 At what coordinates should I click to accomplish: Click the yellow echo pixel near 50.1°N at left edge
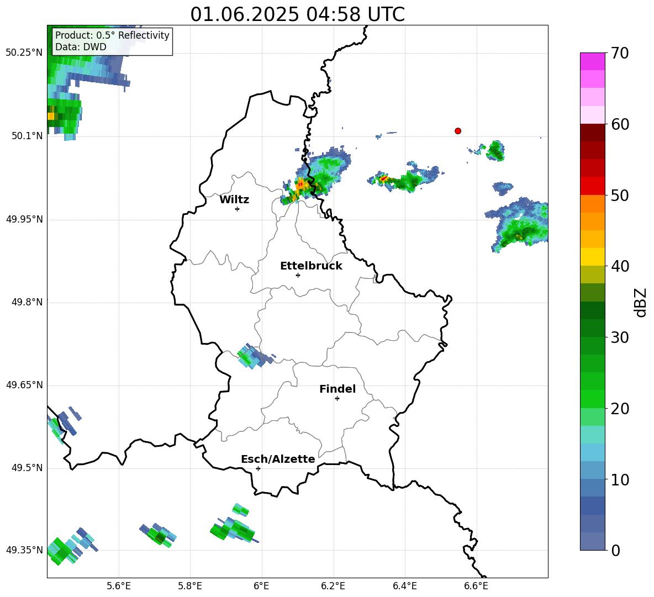[51, 116]
